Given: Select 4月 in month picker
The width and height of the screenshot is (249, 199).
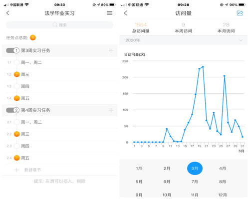Looking at the screenshot, I should pyautogui.click(x=223, y=168).
